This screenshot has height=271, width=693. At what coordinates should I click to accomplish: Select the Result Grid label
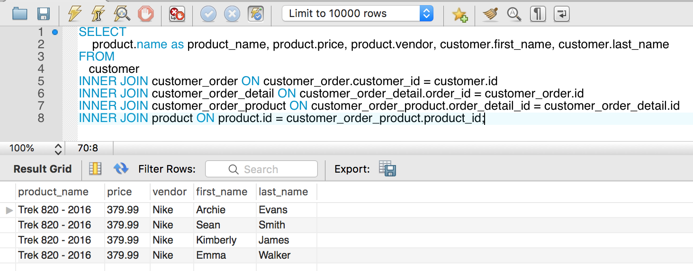tap(43, 169)
